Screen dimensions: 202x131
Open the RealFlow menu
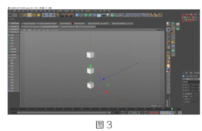click(x=88, y=11)
